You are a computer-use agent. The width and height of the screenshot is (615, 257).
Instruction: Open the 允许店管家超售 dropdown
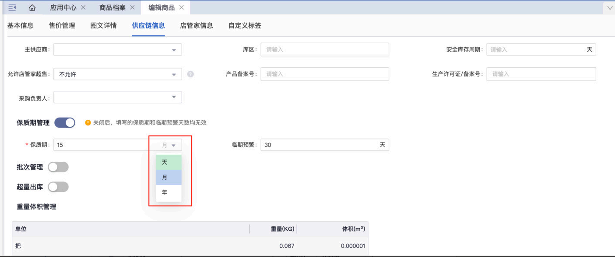[117, 74]
